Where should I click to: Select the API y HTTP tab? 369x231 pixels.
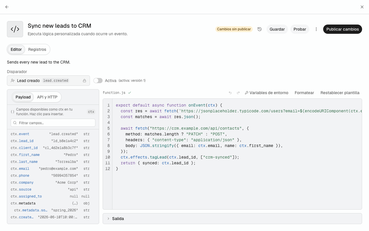[x=47, y=97]
